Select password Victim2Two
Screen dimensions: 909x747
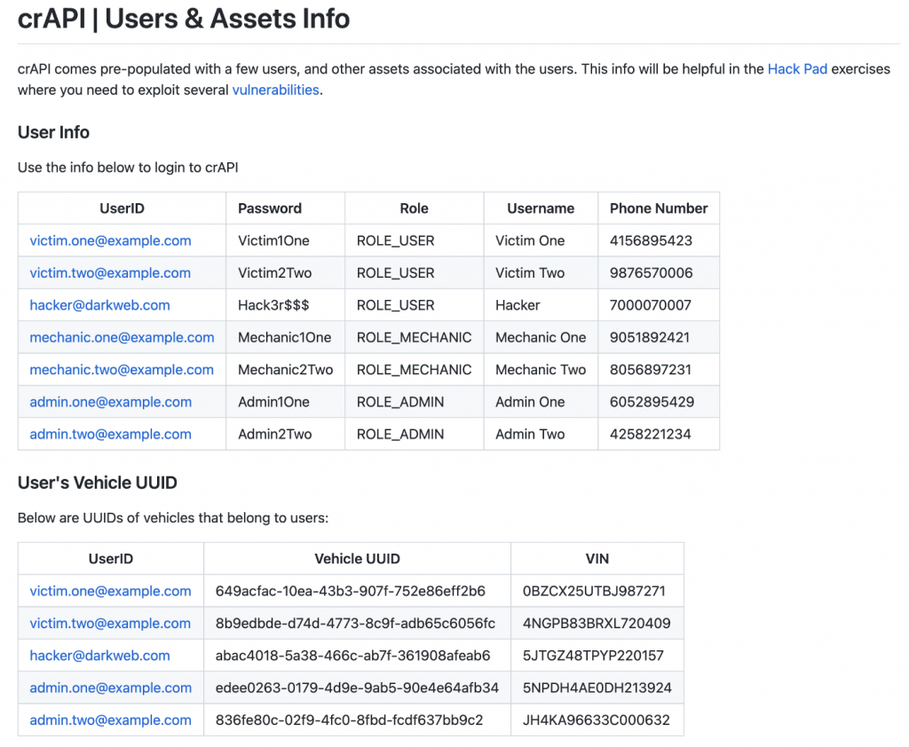[275, 273]
